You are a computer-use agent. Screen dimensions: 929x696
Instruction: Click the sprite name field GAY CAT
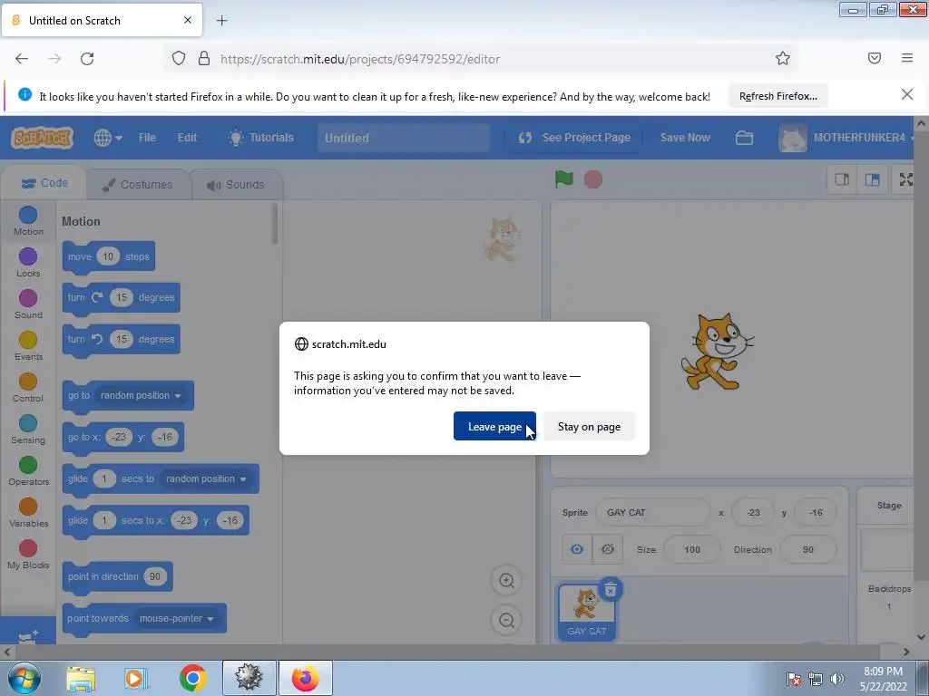click(653, 513)
